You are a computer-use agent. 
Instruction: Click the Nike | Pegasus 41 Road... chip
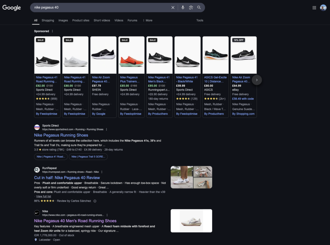(51, 157)
